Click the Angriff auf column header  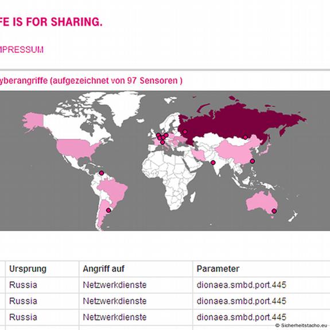[x=103, y=269]
